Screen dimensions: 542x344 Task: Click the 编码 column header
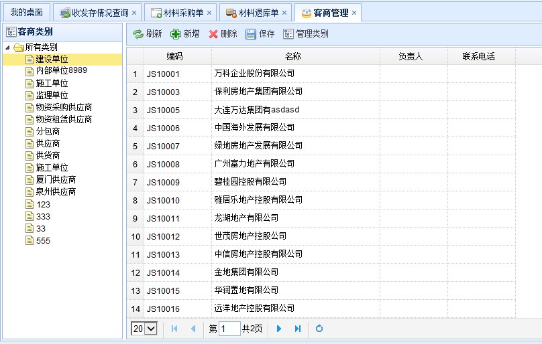178,56
